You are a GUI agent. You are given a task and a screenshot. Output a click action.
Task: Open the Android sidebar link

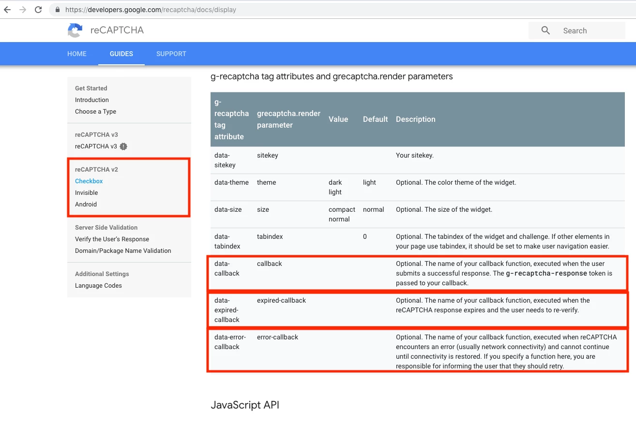click(x=86, y=205)
